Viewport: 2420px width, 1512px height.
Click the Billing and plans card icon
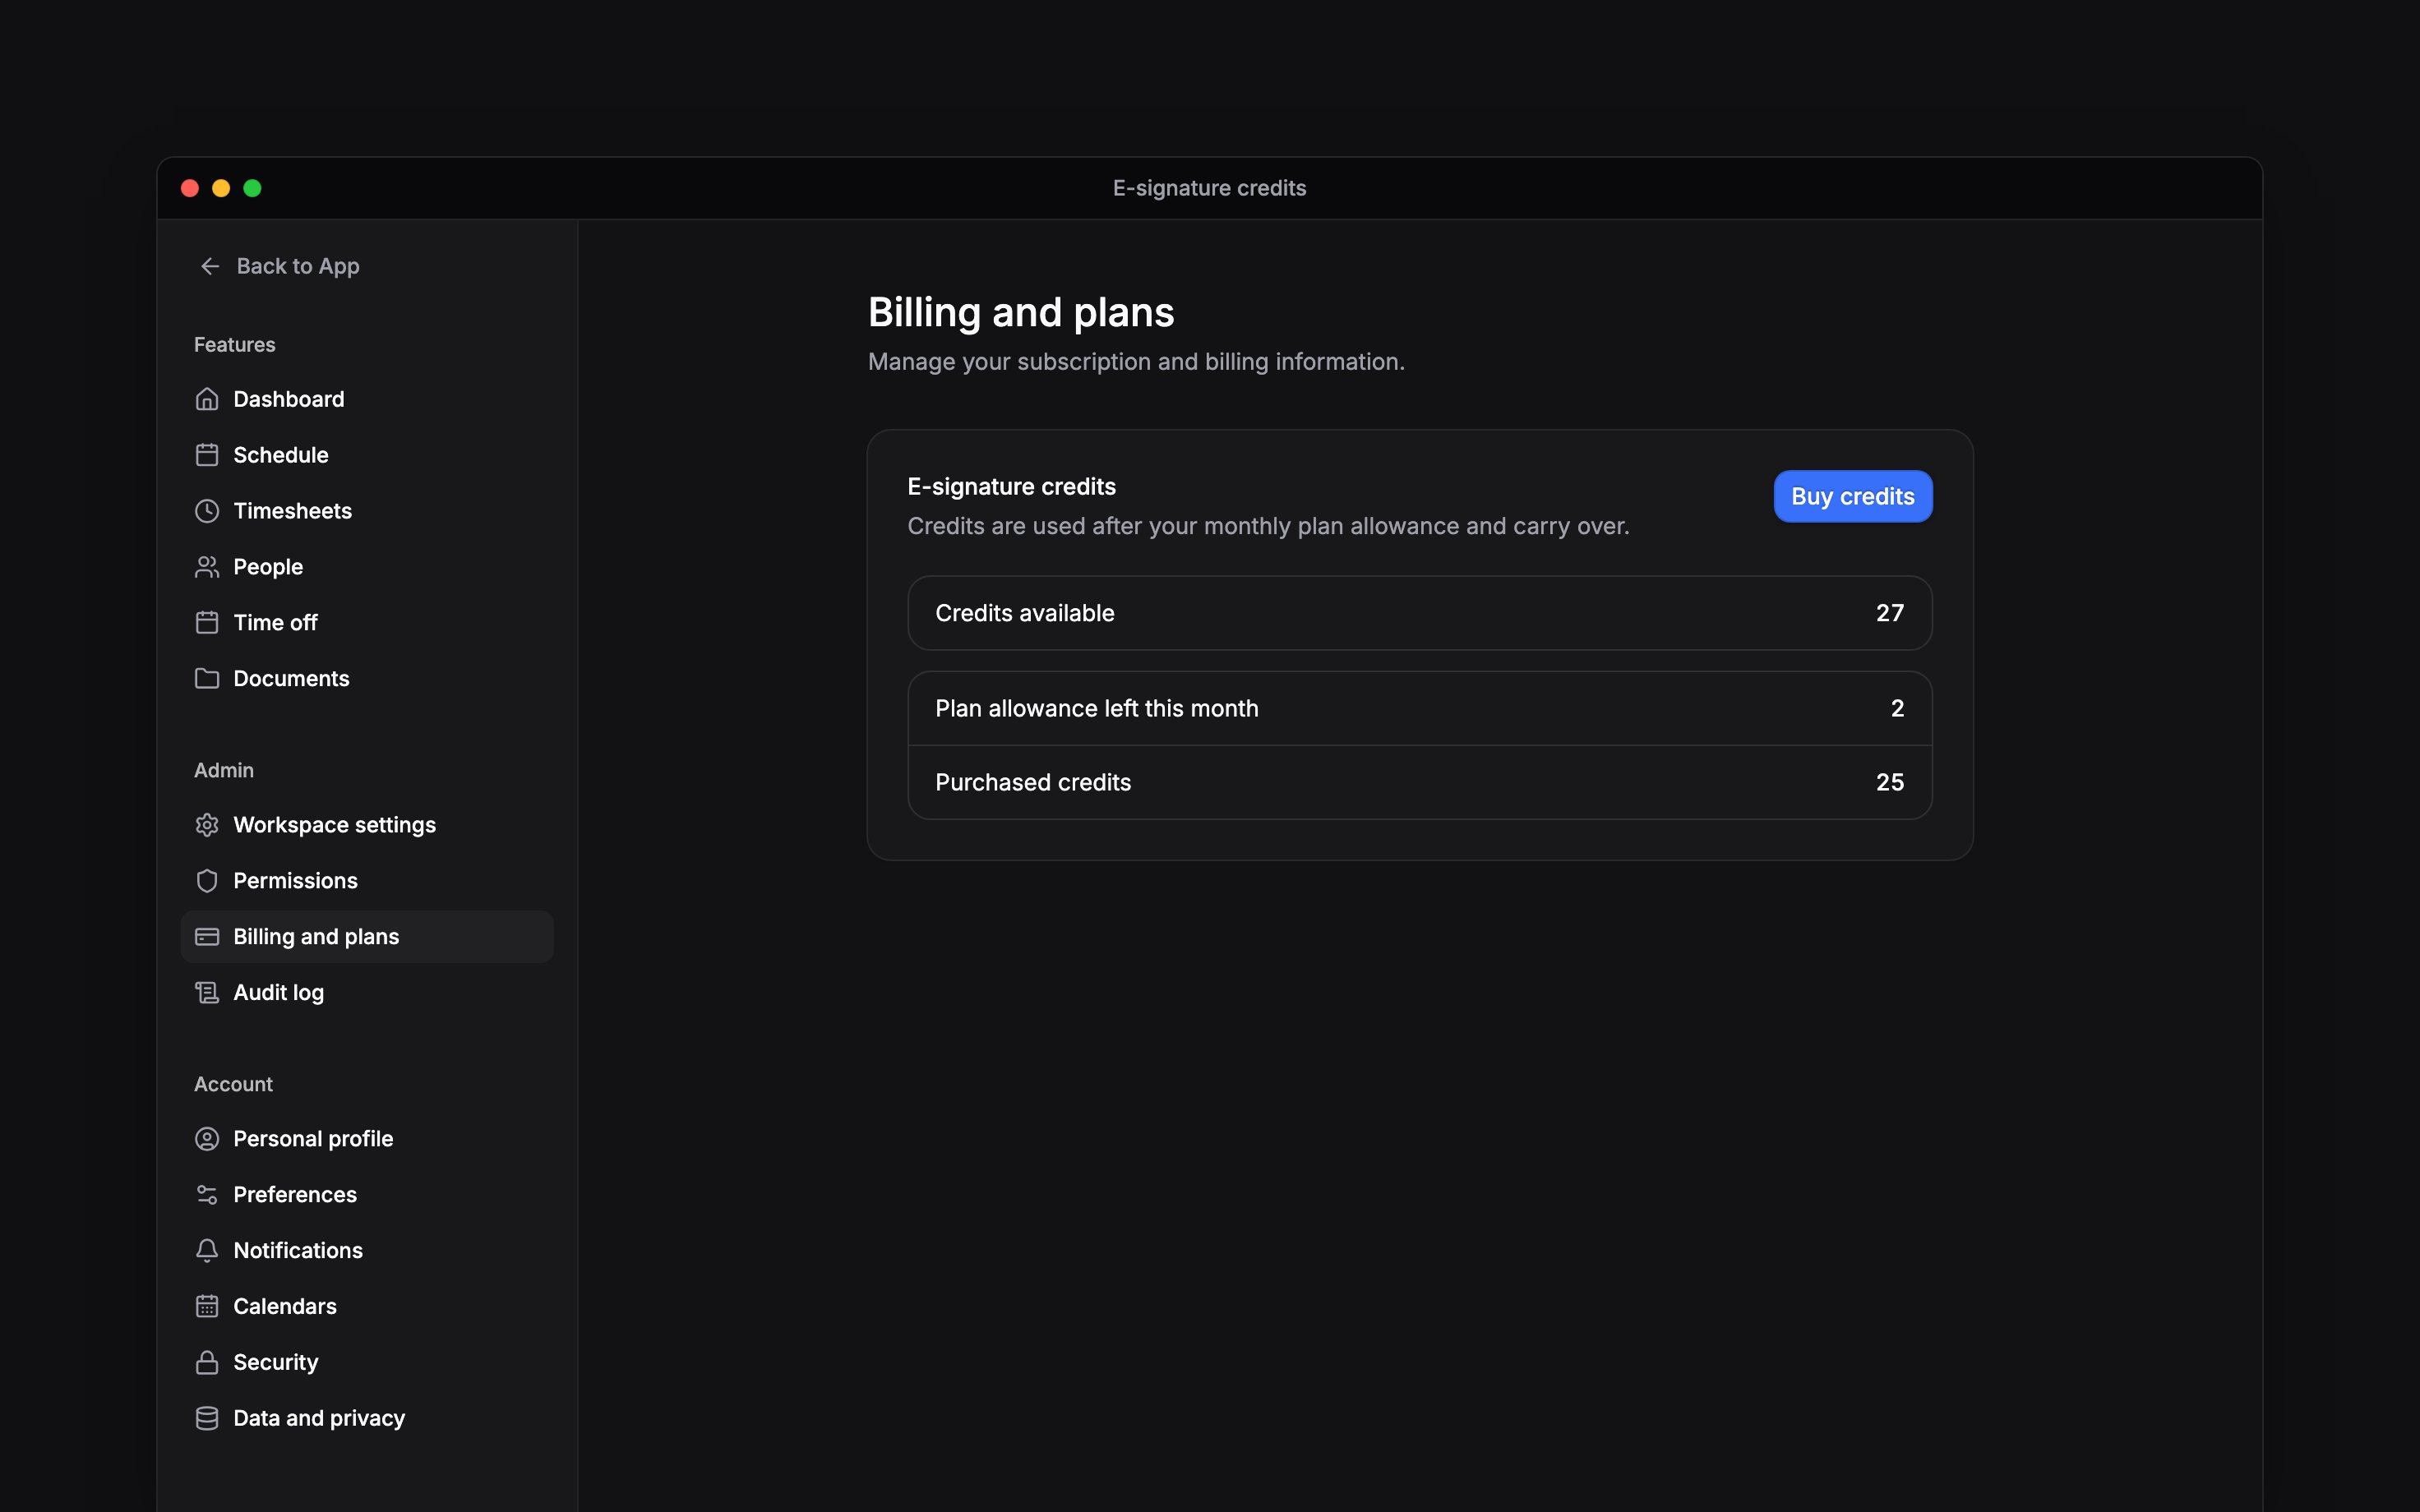(x=207, y=937)
